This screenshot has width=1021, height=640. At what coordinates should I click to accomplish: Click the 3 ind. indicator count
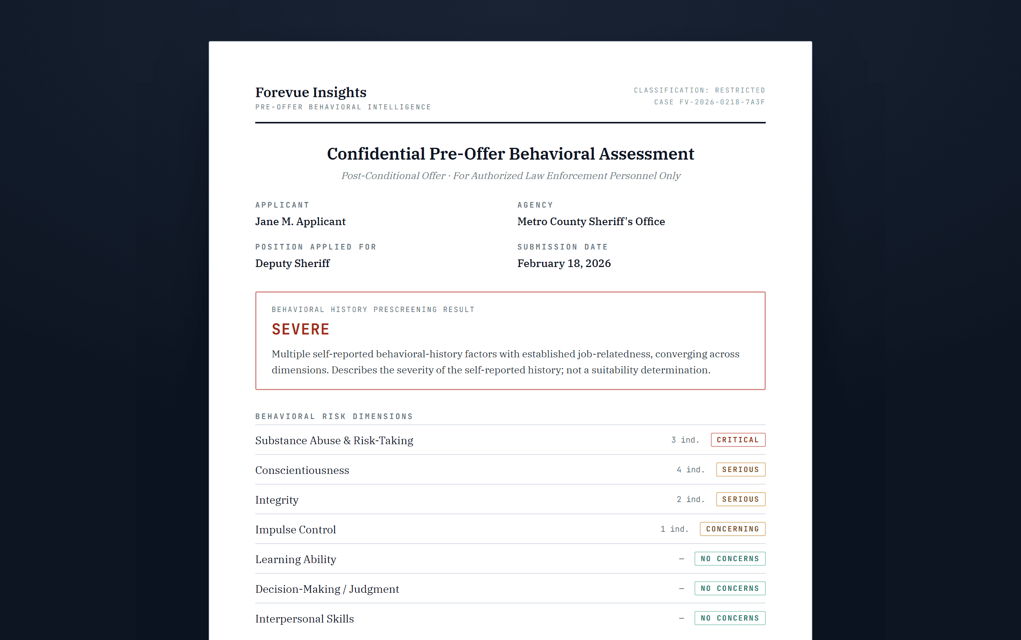click(685, 440)
